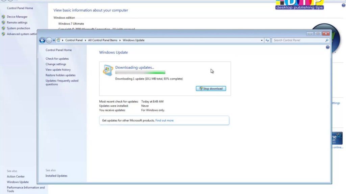This screenshot has height=194, width=346.
Task: Expand the recent pages arrow near navigation buttons
Action: pos(53,40)
